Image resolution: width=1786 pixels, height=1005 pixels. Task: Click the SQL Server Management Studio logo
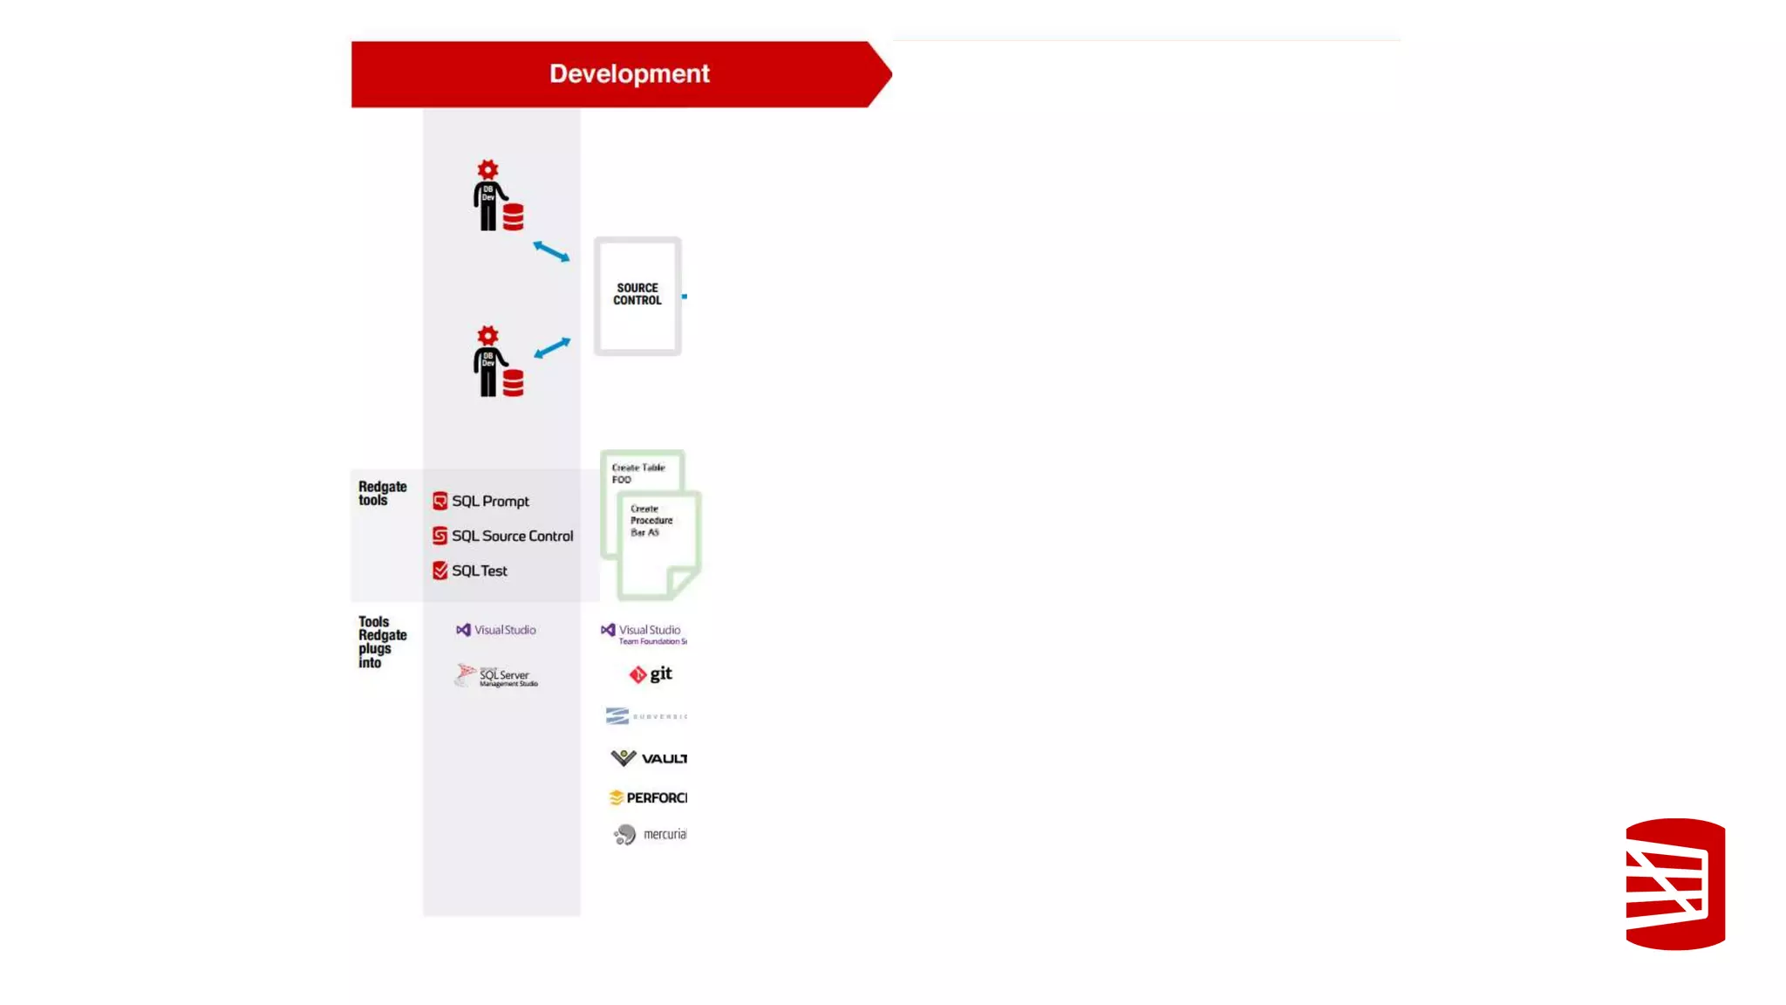[x=496, y=676]
